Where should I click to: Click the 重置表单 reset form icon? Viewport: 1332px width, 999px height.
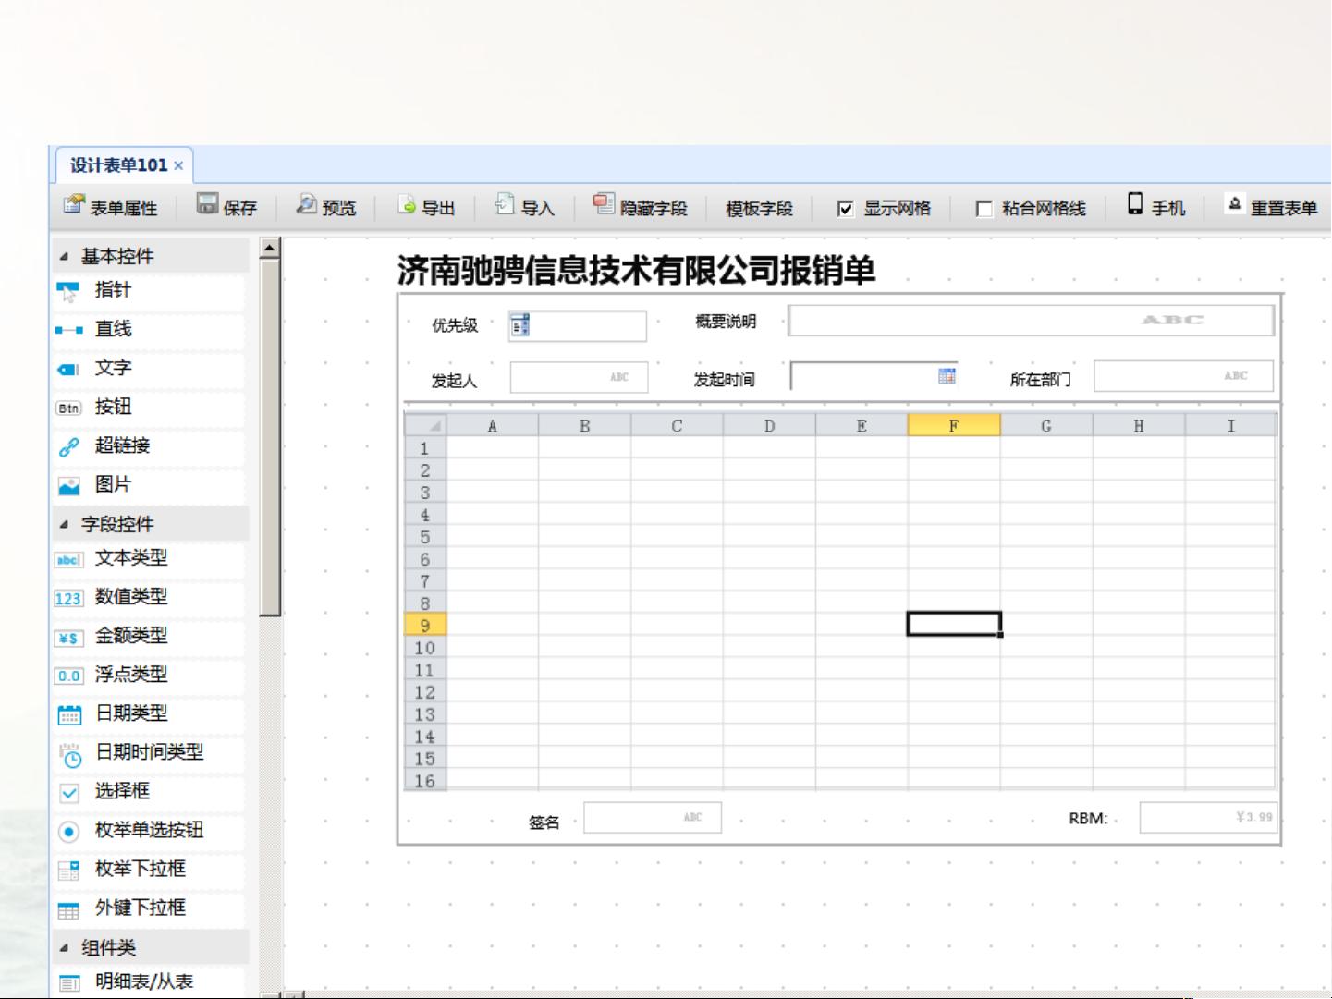(x=1235, y=204)
